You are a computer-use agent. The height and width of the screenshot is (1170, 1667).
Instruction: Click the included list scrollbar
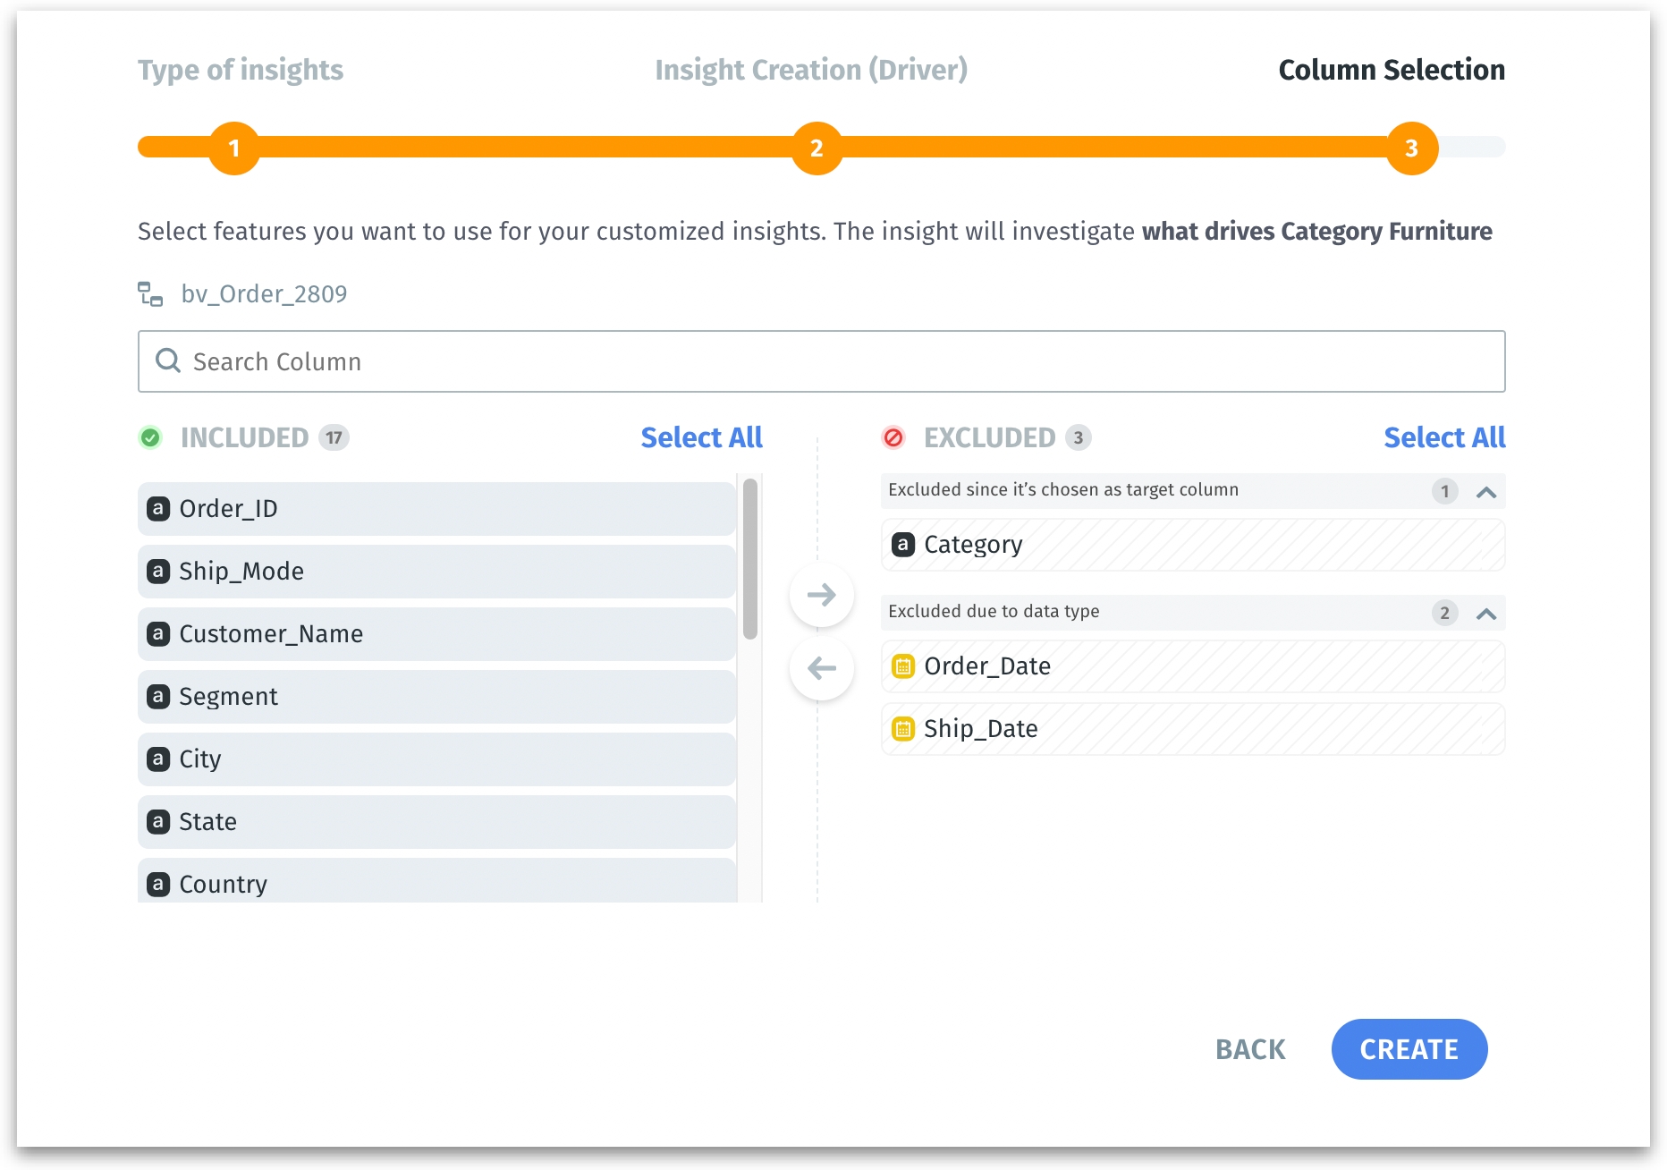tap(750, 559)
